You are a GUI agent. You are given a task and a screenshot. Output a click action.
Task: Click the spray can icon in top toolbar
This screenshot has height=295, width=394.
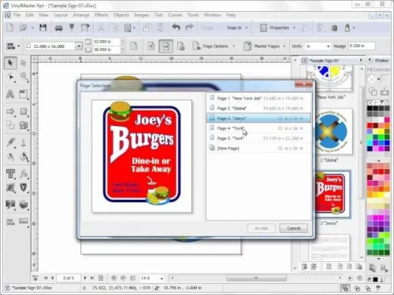(348, 28)
